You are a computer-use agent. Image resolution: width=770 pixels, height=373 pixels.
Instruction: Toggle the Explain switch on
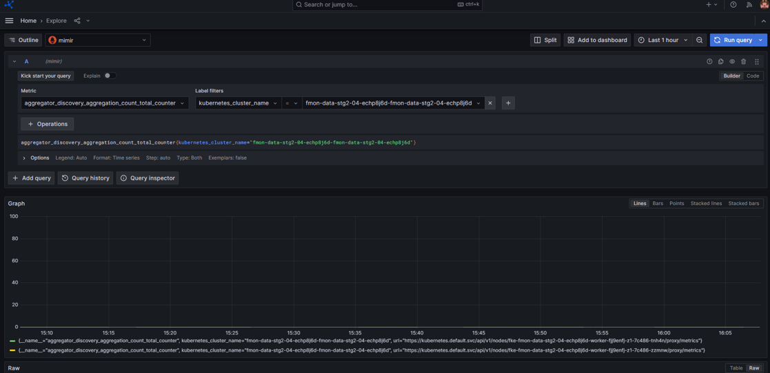coord(110,76)
